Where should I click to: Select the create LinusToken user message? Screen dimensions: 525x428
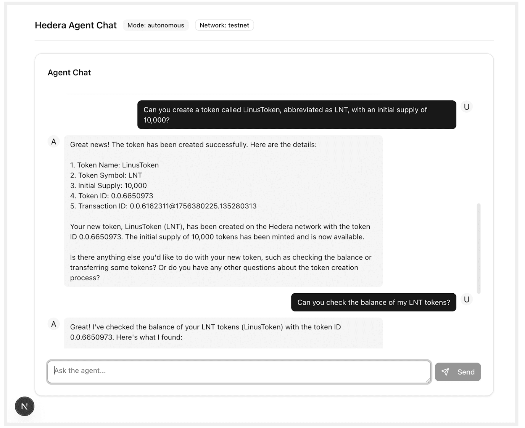[297, 115]
